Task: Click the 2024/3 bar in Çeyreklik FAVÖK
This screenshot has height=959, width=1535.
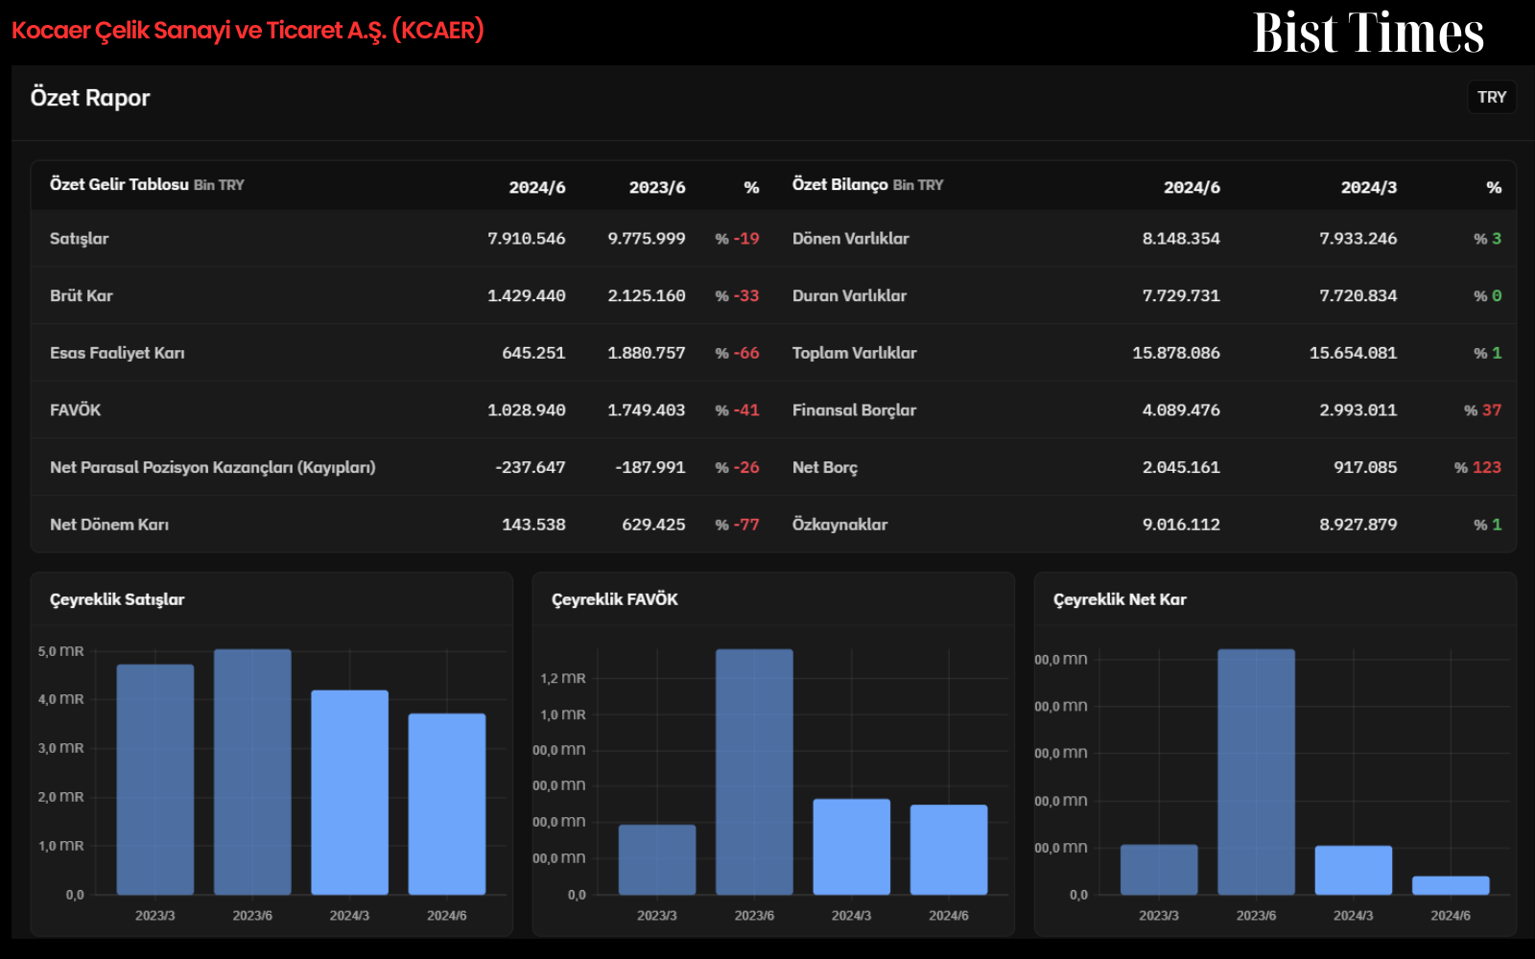Action: (x=852, y=847)
